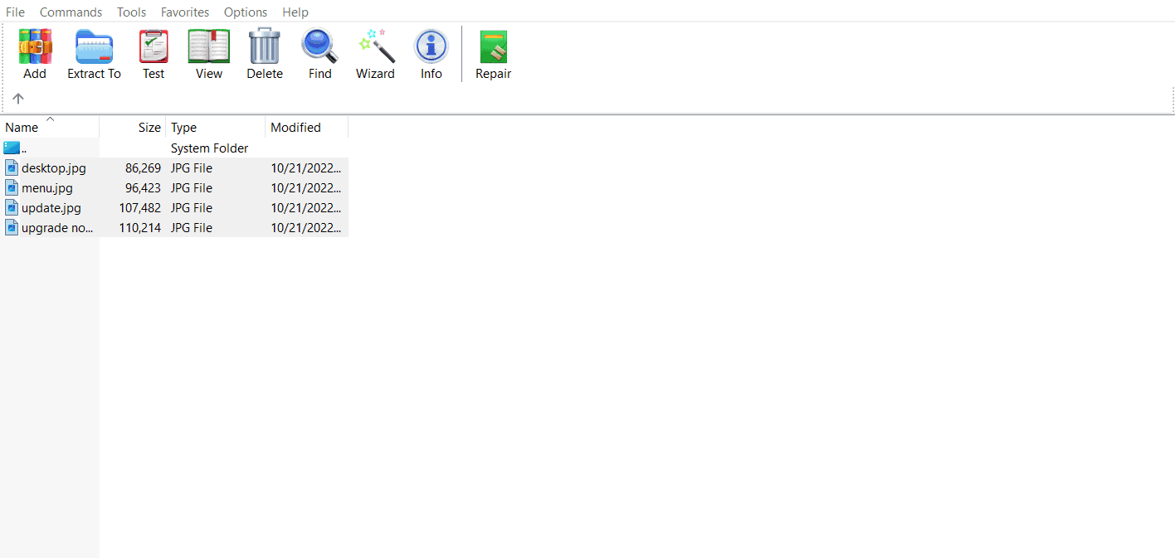Go up one folder level arrow

click(x=18, y=99)
